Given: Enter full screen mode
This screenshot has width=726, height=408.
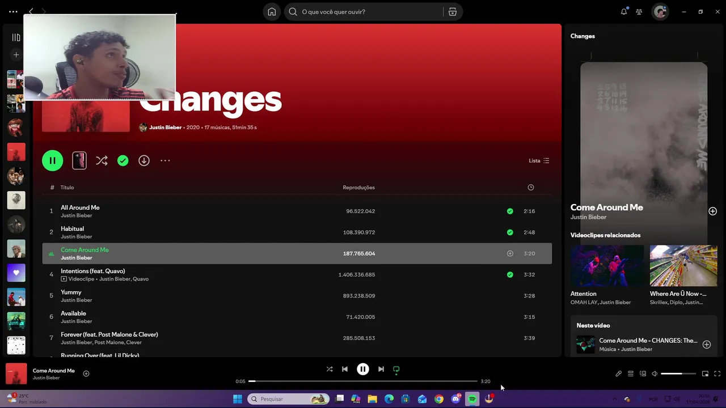Looking at the screenshot, I should pos(717,374).
